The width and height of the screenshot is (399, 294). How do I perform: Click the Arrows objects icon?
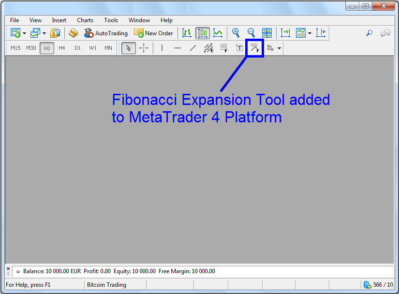click(x=270, y=48)
